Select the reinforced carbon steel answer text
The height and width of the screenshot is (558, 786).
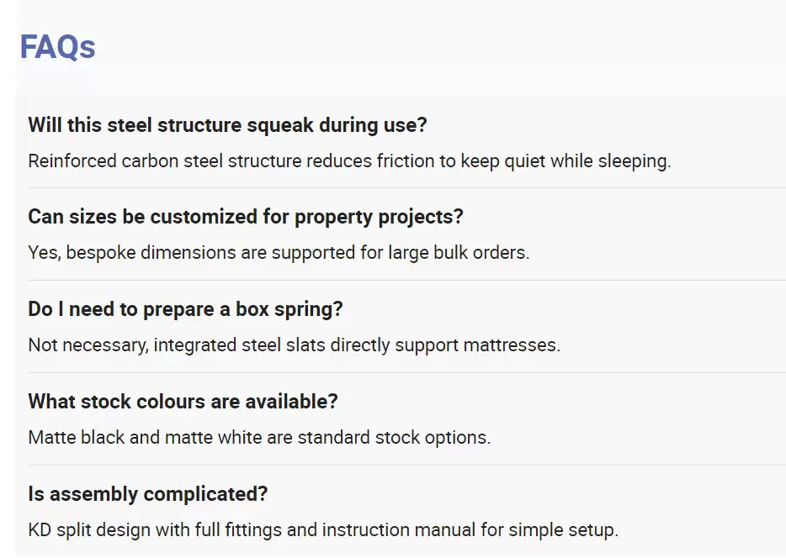click(349, 161)
